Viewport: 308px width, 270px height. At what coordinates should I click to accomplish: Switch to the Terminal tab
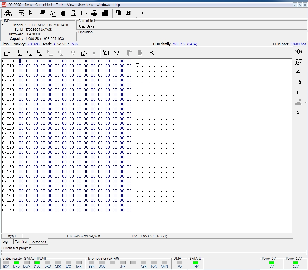(21, 242)
